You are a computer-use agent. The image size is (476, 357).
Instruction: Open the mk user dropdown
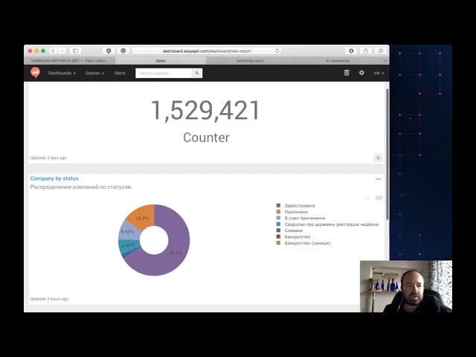coord(379,73)
